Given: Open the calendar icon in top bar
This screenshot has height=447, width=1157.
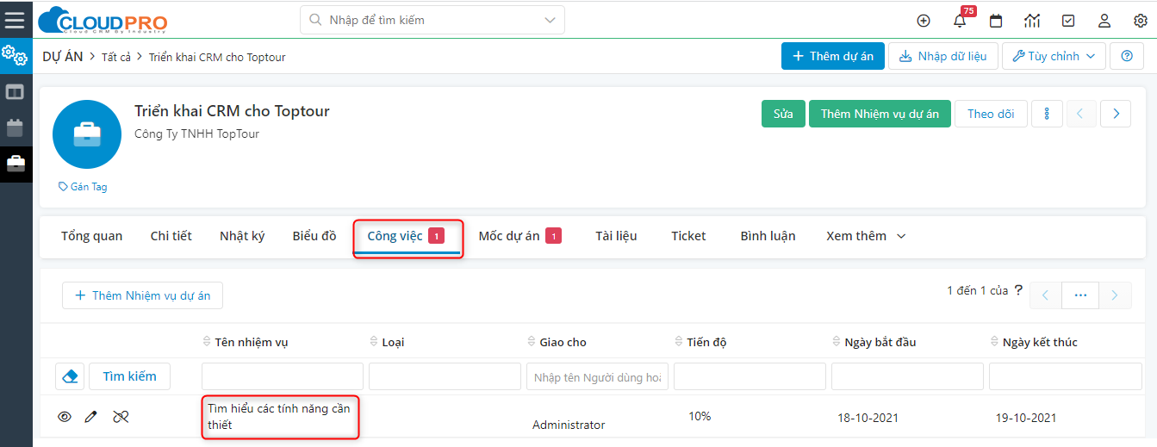Looking at the screenshot, I should click(996, 21).
